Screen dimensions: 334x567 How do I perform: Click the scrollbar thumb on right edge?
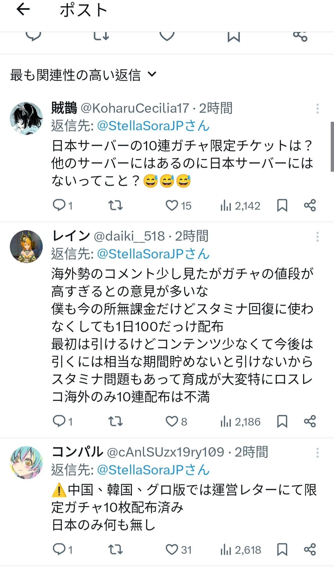click(x=332, y=147)
